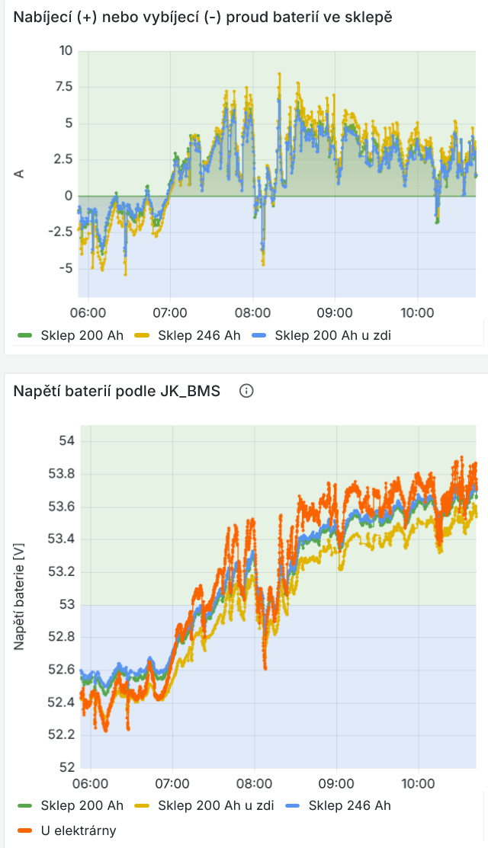488x848 pixels.
Task: Open the green Sklep 200 Ah swatch in current panel
Action: click(24, 335)
